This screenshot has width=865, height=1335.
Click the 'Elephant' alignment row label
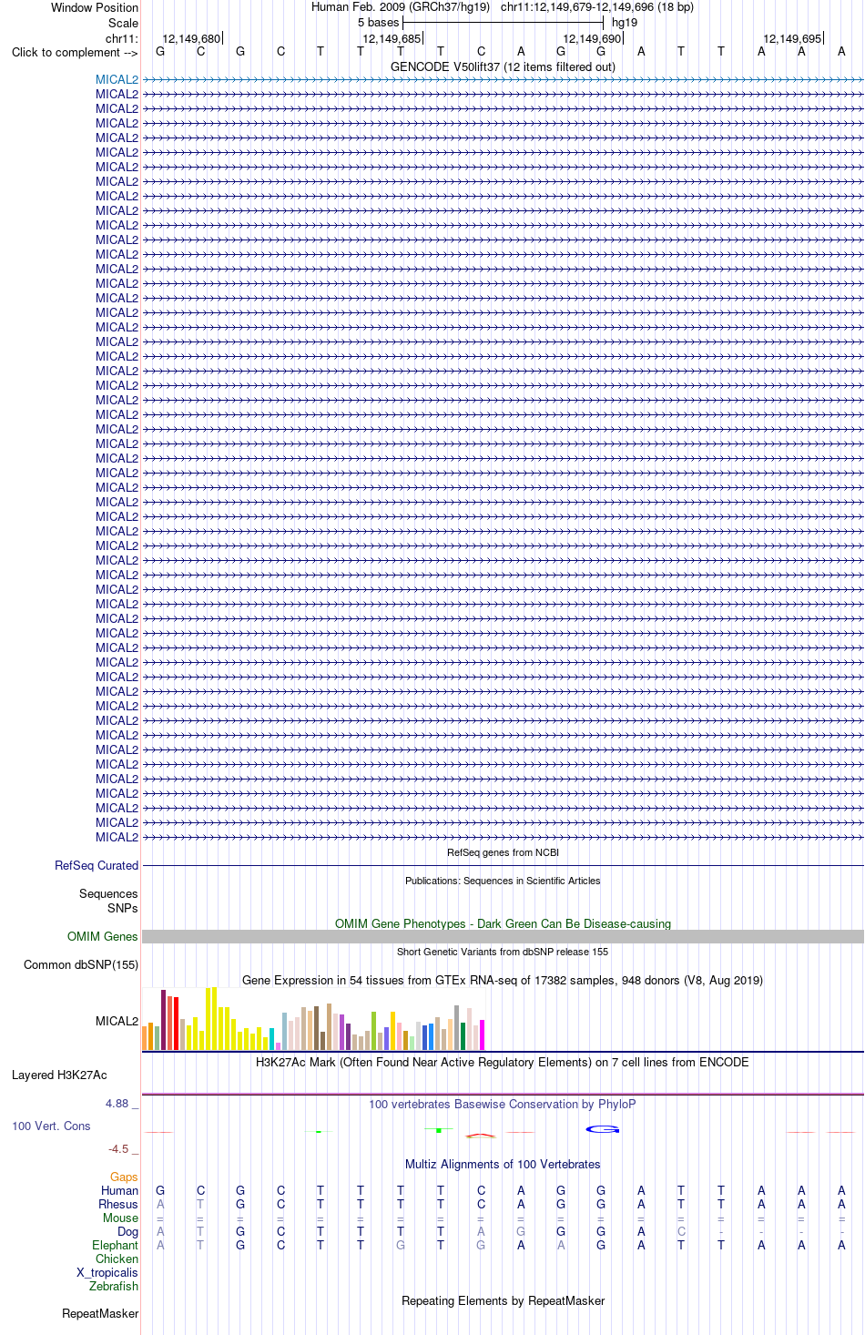pyautogui.click(x=116, y=1246)
